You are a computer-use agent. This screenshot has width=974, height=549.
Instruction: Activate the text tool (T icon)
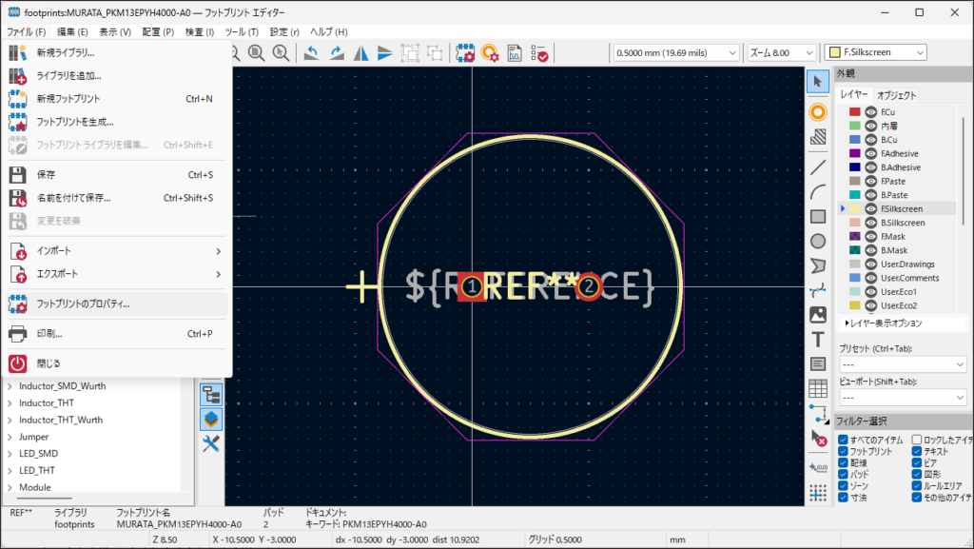click(817, 339)
